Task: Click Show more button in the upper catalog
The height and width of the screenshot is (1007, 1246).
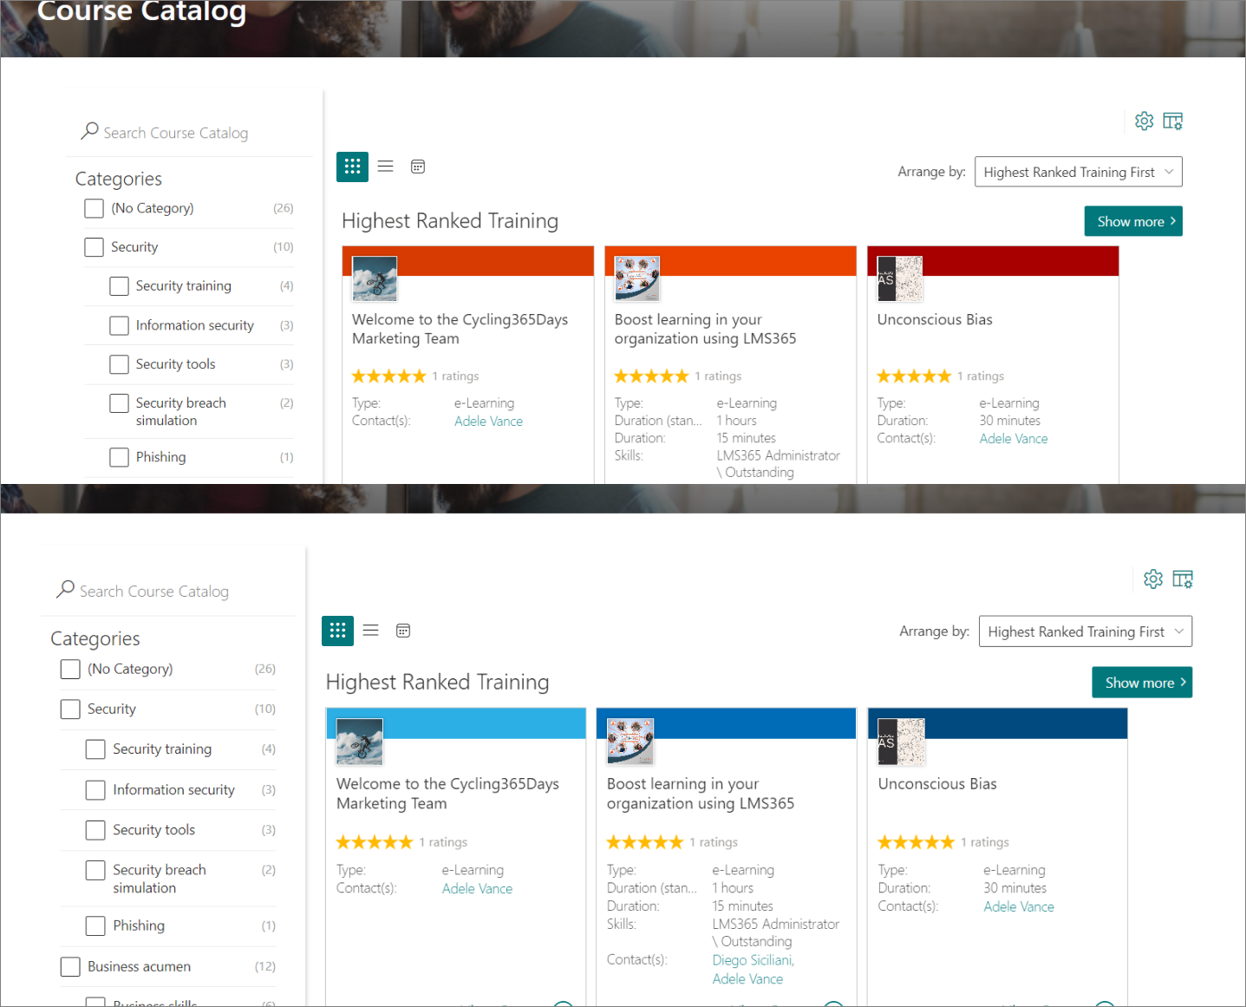Action: [1132, 221]
